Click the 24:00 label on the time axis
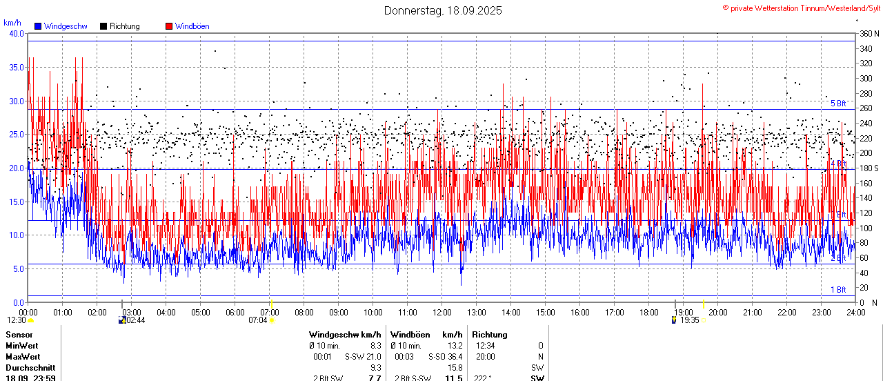 pyautogui.click(x=855, y=312)
